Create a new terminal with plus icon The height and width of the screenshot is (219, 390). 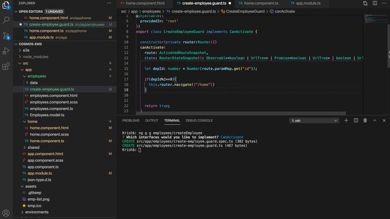click(346, 120)
